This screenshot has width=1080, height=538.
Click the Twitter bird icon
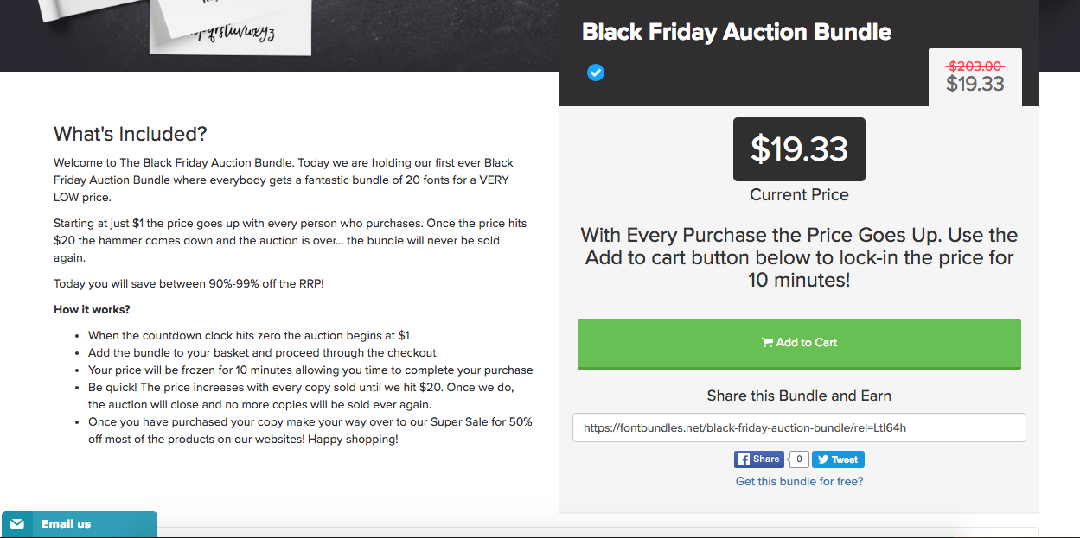821,459
